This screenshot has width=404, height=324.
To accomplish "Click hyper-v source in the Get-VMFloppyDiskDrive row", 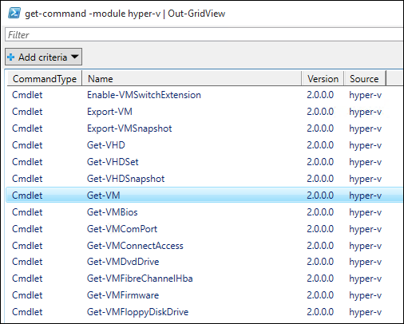I will [x=365, y=312].
